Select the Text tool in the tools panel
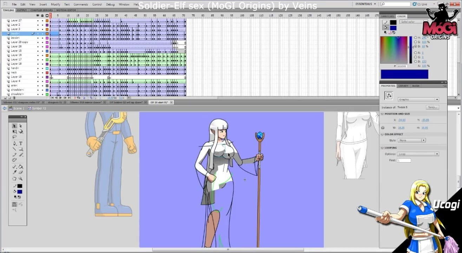Screen dimensions: 462x253 coord(21,143)
